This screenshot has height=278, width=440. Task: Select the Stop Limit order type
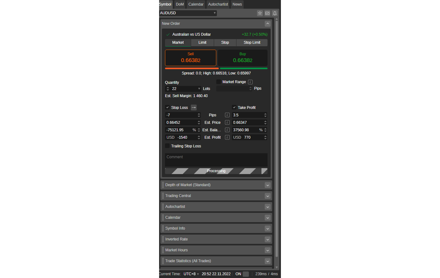pos(252,43)
